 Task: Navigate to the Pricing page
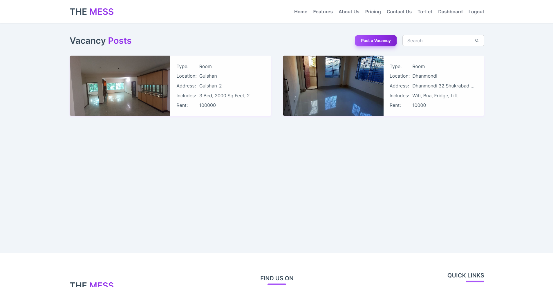pyautogui.click(x=373, y=12)
